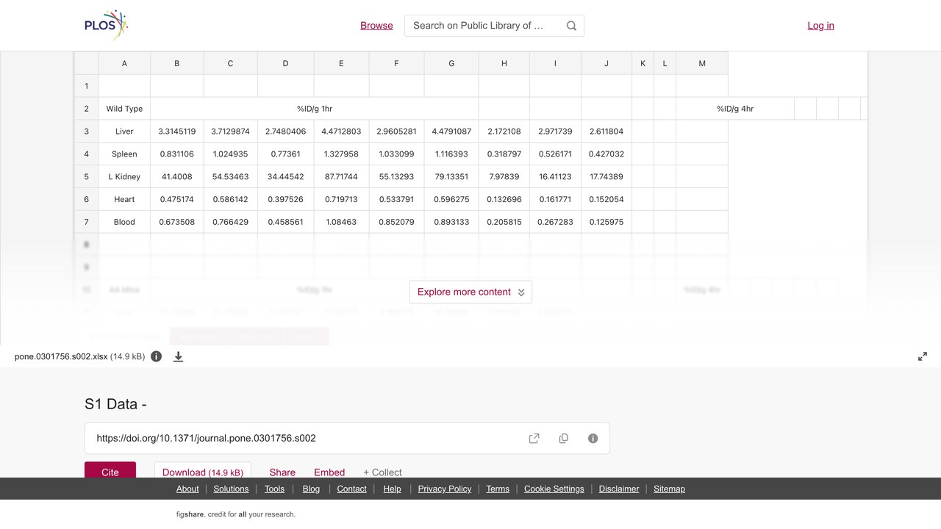
Task: Open the Contact footer link
Action: pos(351,489)
